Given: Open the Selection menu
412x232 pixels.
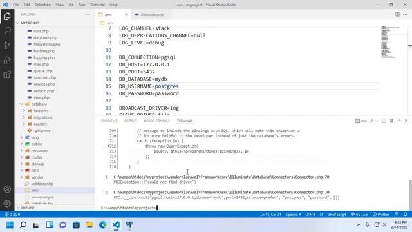Looking at the screenshot, I should (x=43, y=5).
